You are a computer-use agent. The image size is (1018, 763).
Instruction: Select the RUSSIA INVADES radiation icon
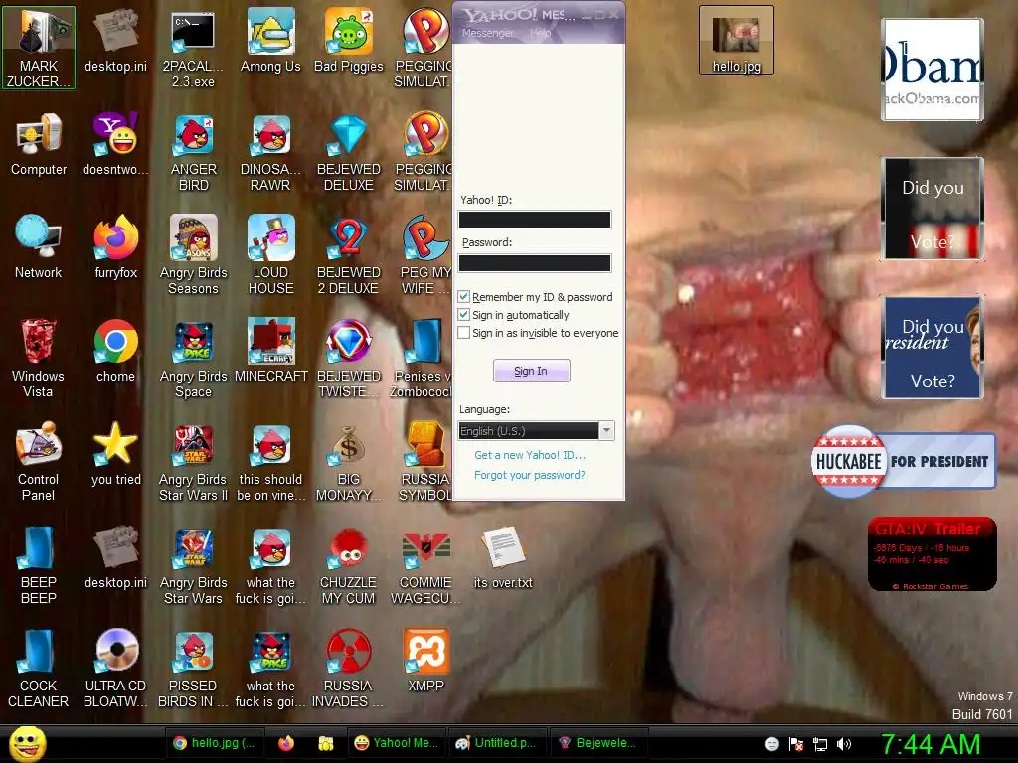pyautogui.click(x=349, y=668)
